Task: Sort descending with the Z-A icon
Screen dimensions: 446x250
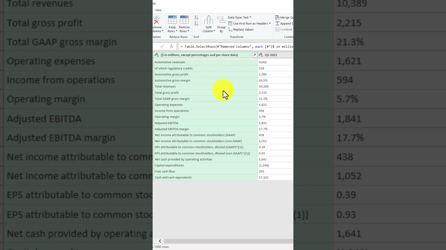Action: click(196, 23)
